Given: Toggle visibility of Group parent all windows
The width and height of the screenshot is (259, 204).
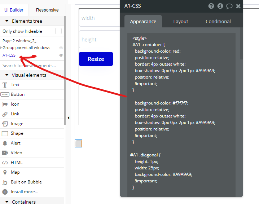Looking at the screenshot, I should [x=61, y=48].
